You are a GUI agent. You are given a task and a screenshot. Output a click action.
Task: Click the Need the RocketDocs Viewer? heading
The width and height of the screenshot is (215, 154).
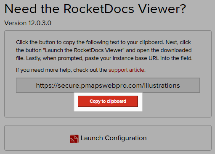click(95, 9)
